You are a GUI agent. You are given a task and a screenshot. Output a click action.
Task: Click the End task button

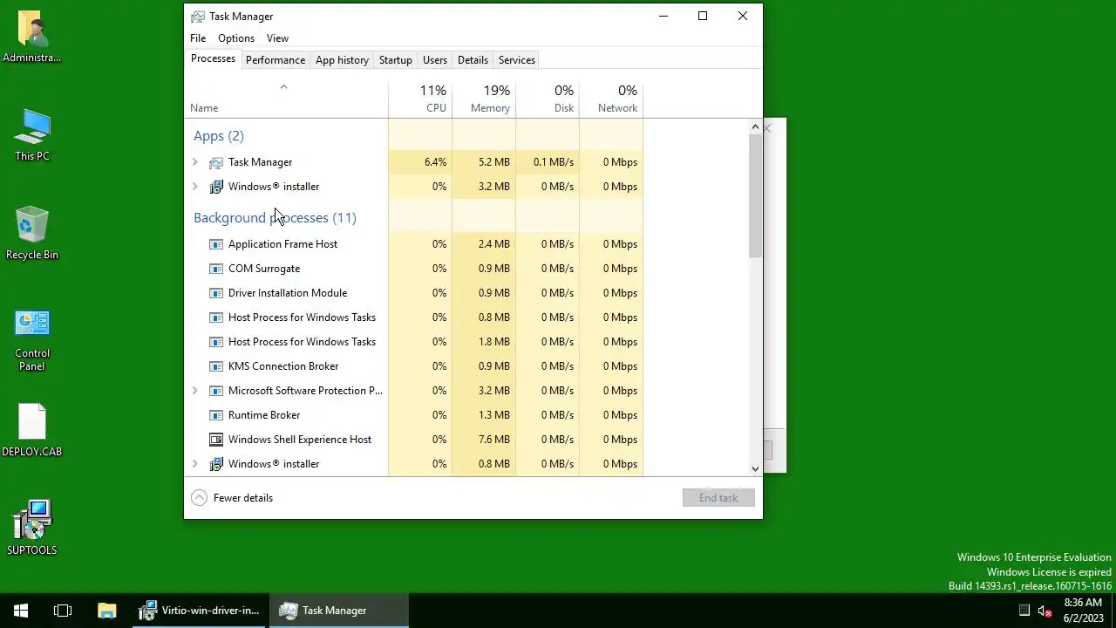(x=718, y=498)
